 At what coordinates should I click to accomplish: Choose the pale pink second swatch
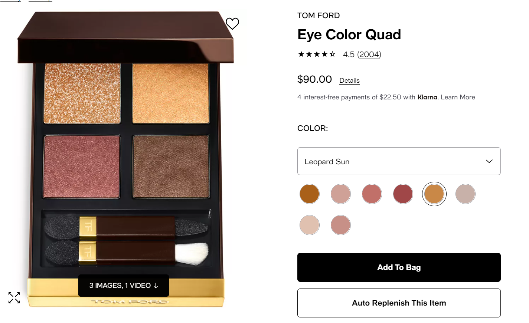coord(341,194)
